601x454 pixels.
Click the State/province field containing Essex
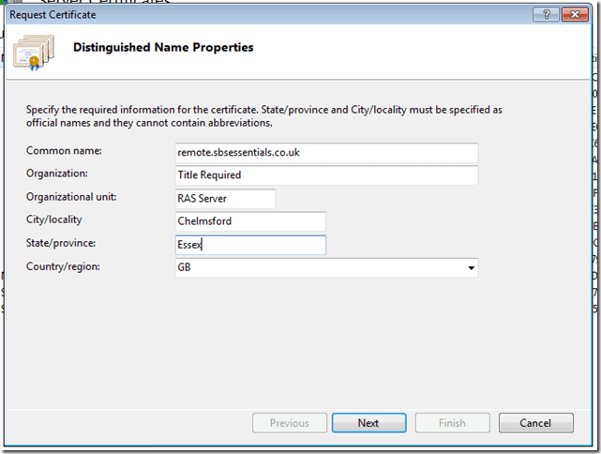250,245
